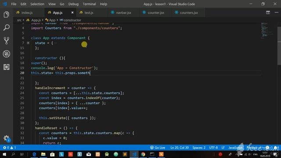Expand the folded state block on line 7
The height and width of the screenshot is (158, 281).
(x=28, y=43)
